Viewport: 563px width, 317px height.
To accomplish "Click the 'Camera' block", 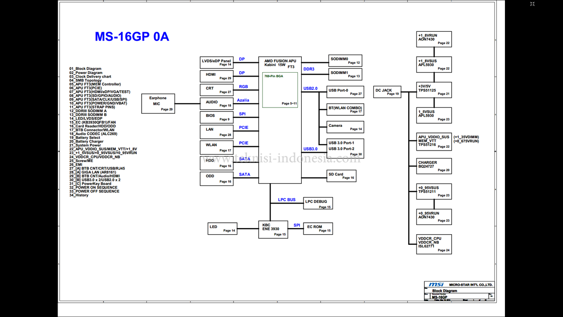I will coord(345,127).
